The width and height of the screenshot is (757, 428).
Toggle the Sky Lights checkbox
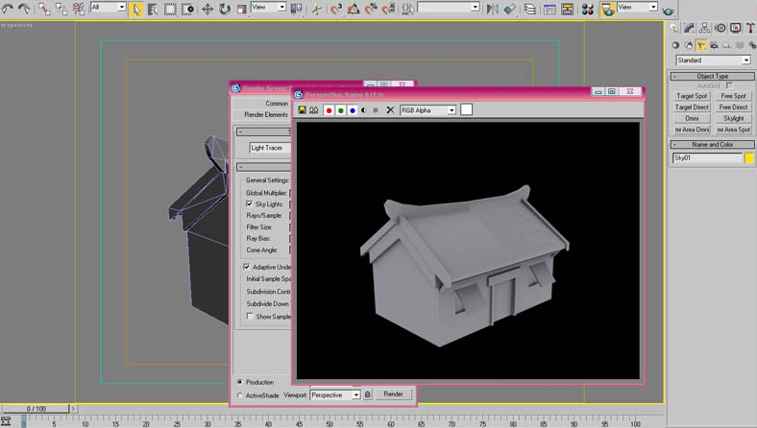[250, 204]
